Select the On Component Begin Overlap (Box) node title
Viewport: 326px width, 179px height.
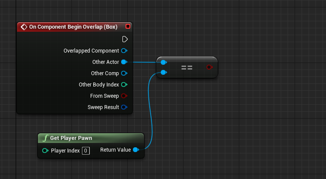[73, 27]
